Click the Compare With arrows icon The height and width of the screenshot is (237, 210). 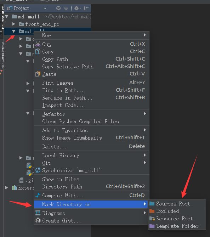coord(38,195)
